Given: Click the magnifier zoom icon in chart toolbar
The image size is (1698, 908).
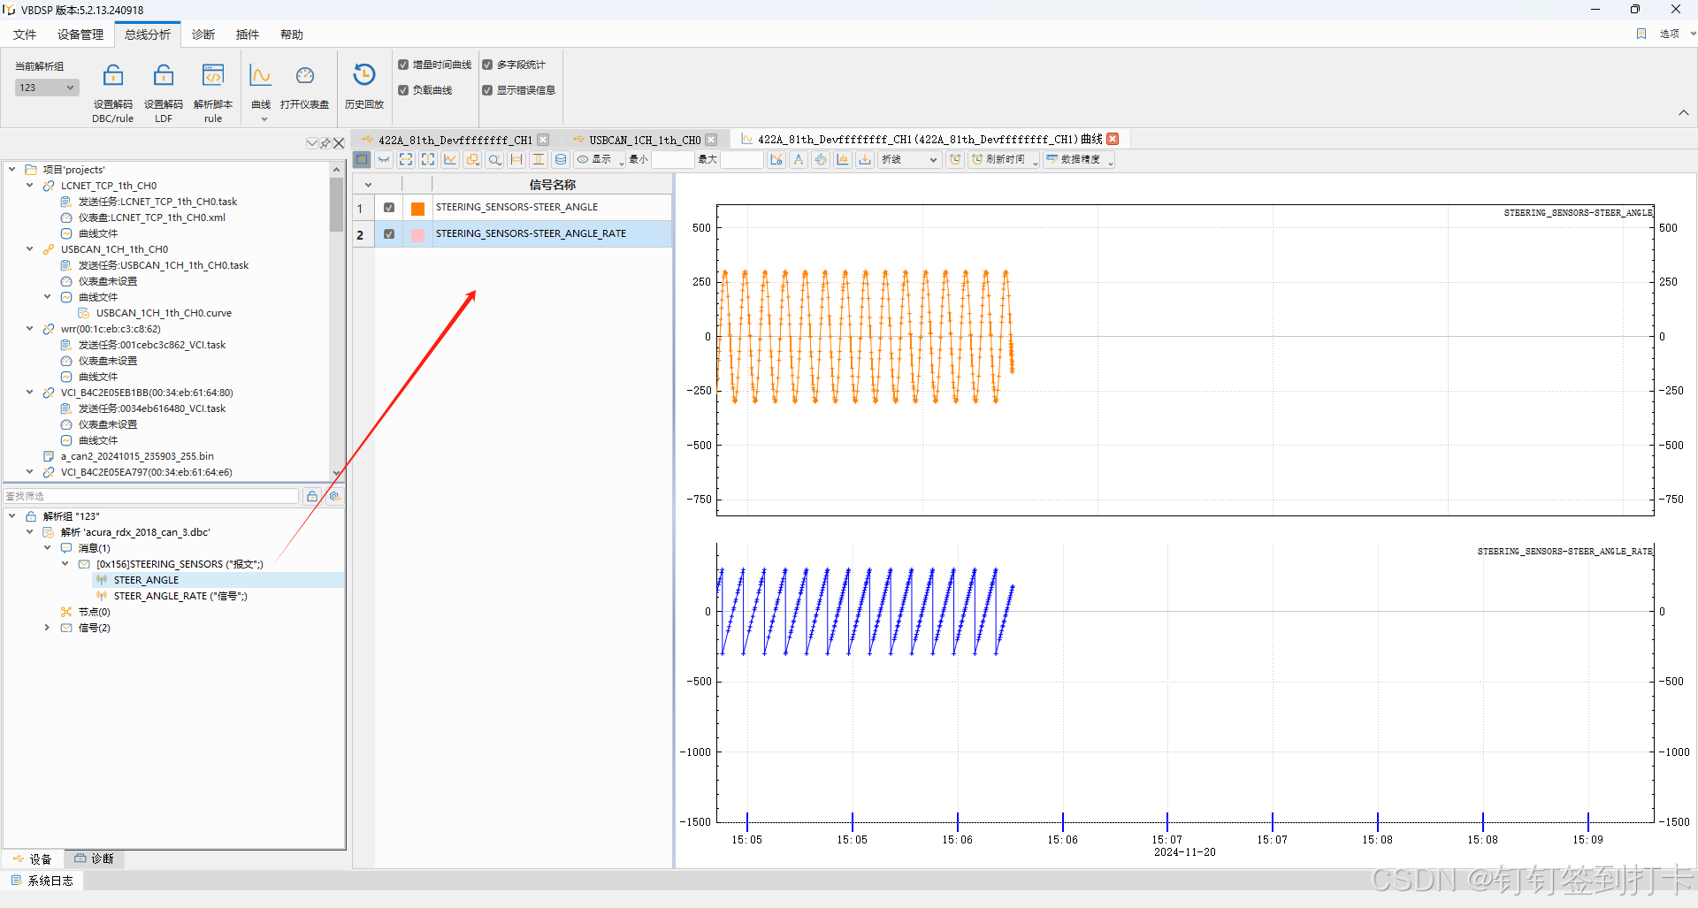Looking at the screenshot, I should 494,159.
